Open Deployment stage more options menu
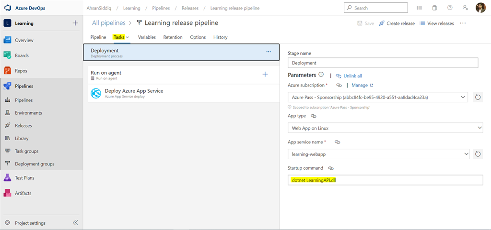491x230 pixels. pyautogui.click(x=269, y=52)
